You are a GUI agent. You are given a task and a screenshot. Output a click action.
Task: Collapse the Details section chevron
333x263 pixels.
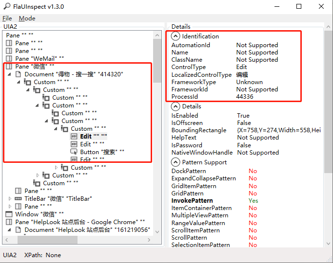point(176,106)
